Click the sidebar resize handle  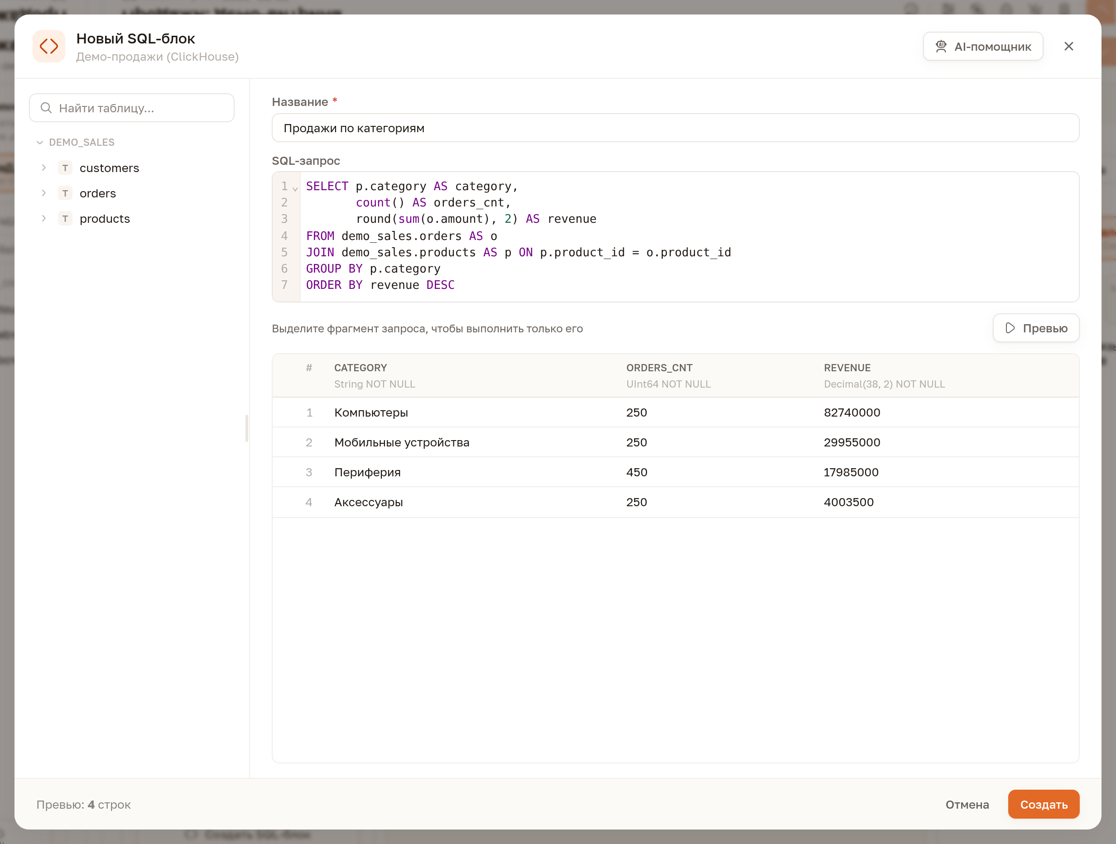click(247, 428)
